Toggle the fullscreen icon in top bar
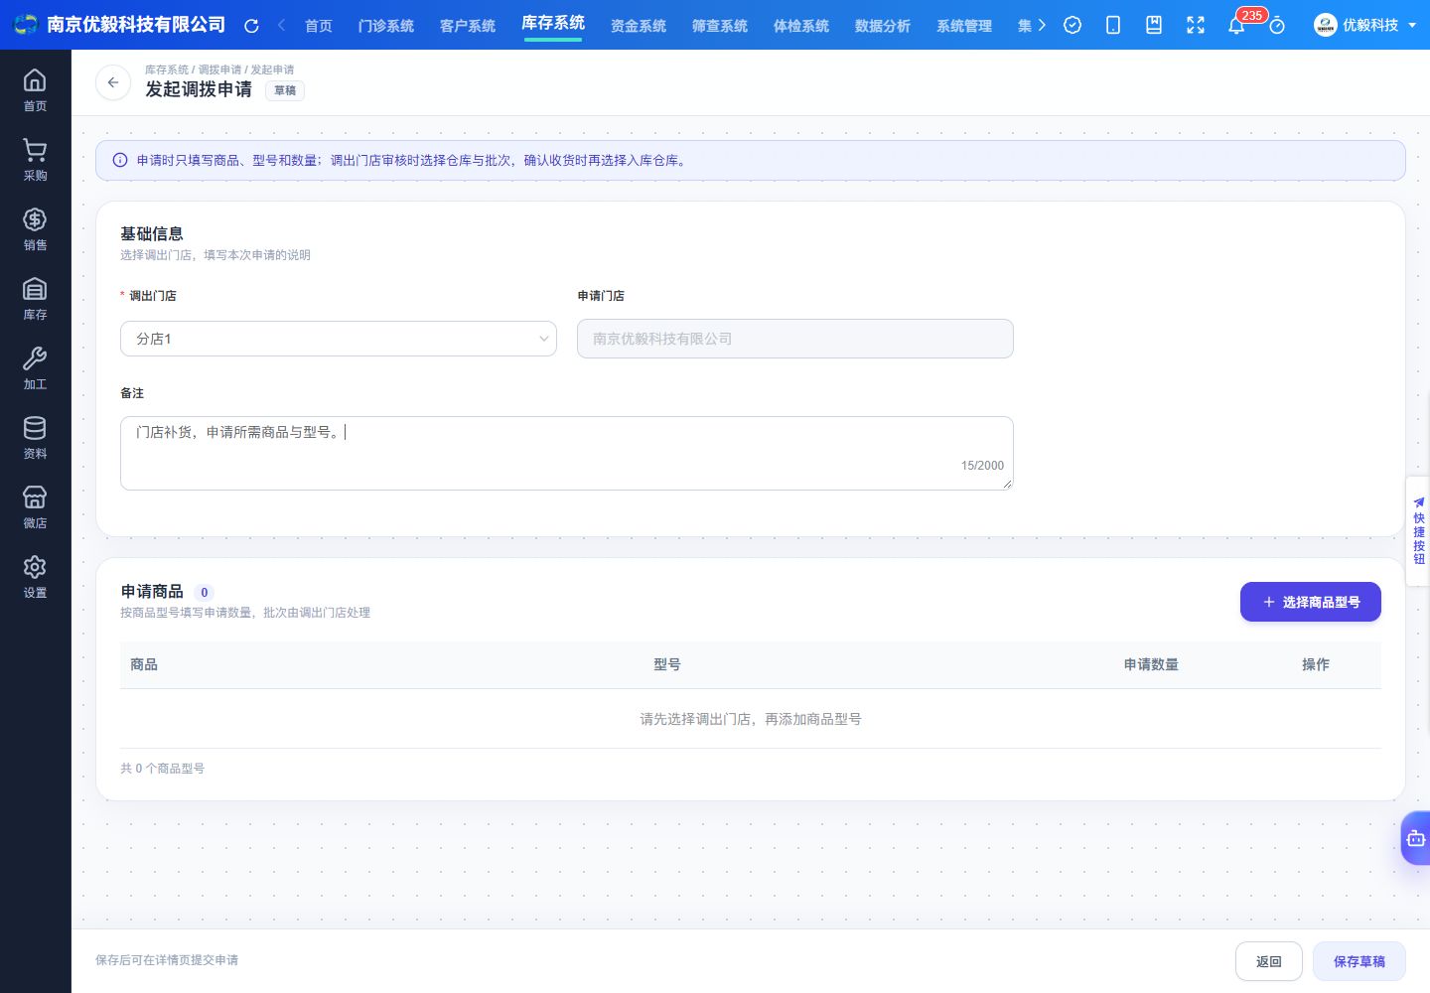The height and width of the screenshot is (993, 1430). (x=1196, y=26)
